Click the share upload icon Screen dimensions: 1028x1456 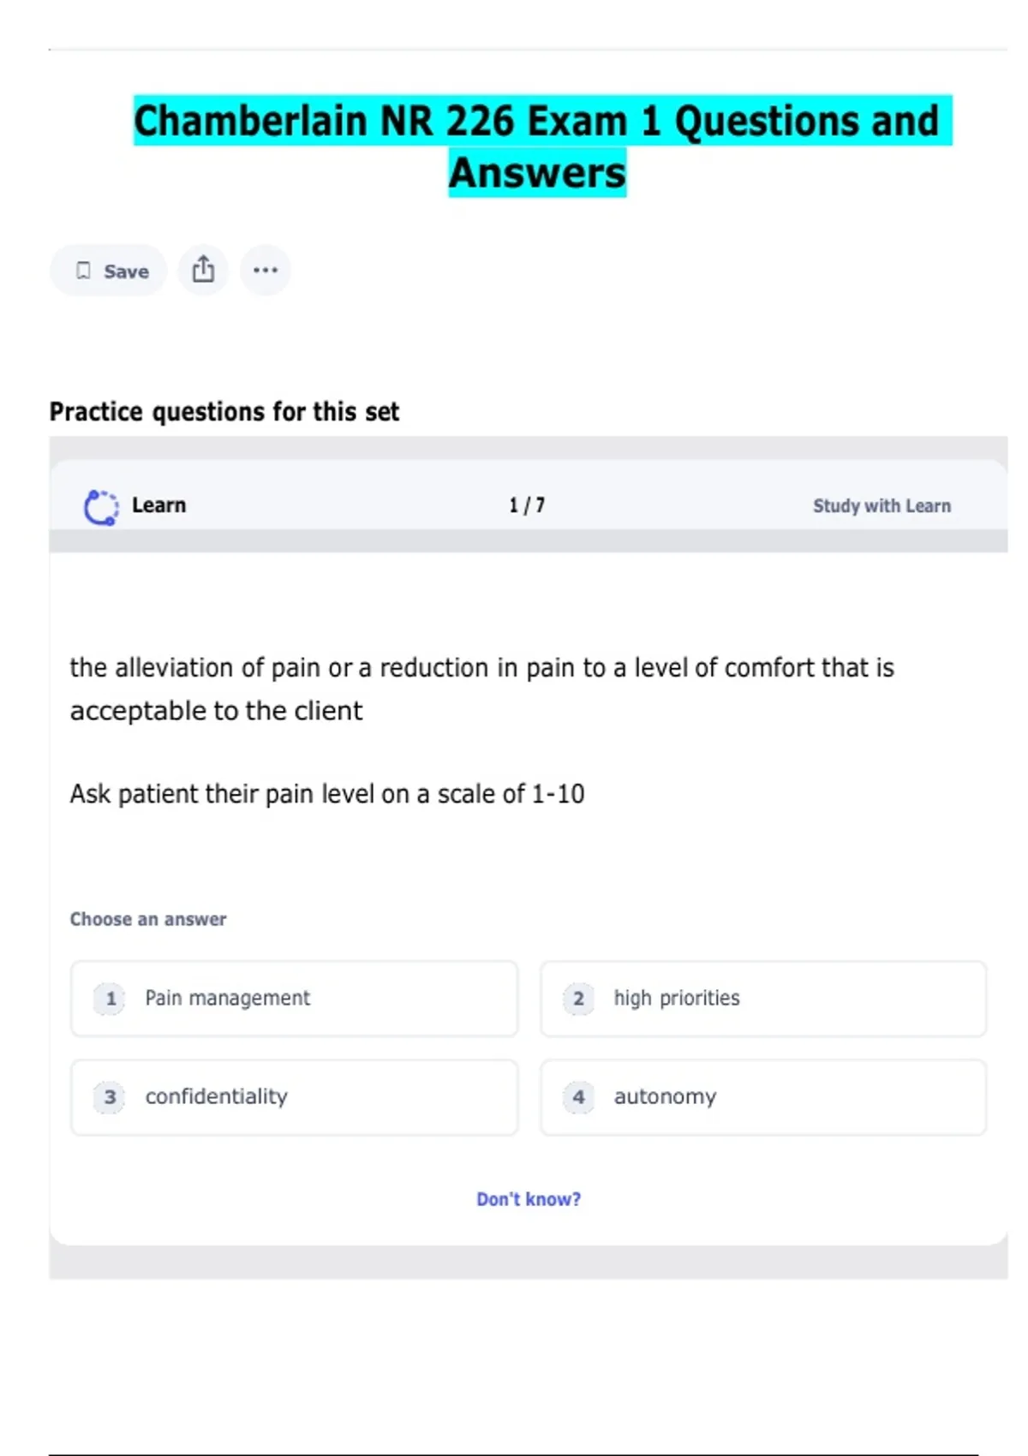(x=203, y=270)
